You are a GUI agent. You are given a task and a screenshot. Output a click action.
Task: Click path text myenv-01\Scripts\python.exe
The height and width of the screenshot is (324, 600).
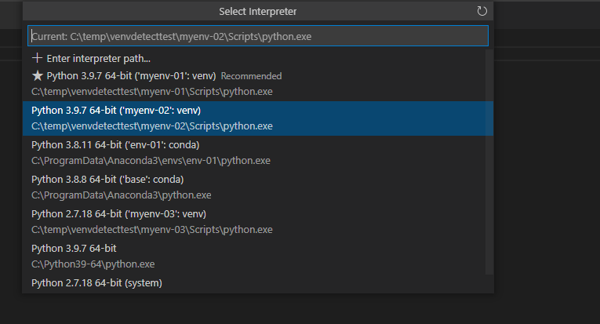click(x=206, y=92)
